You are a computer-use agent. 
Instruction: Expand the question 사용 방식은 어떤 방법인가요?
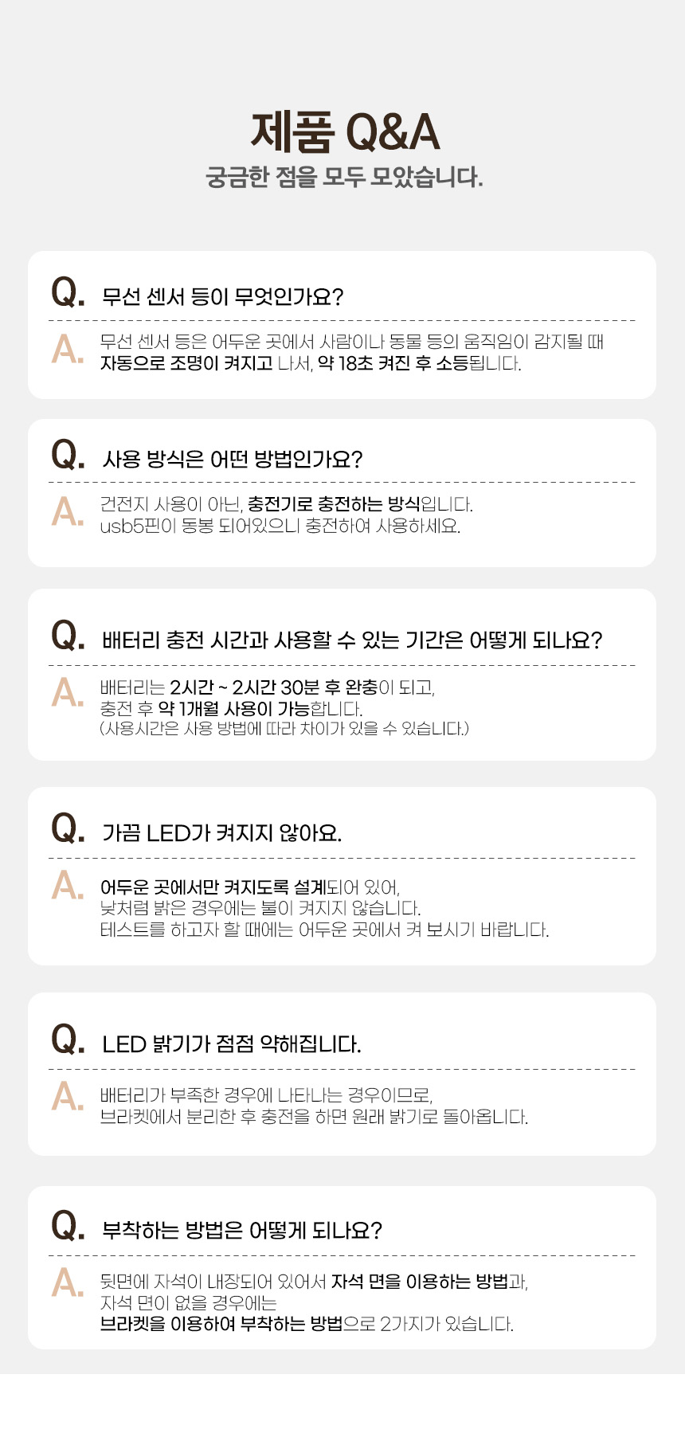(x=233, y=460)
